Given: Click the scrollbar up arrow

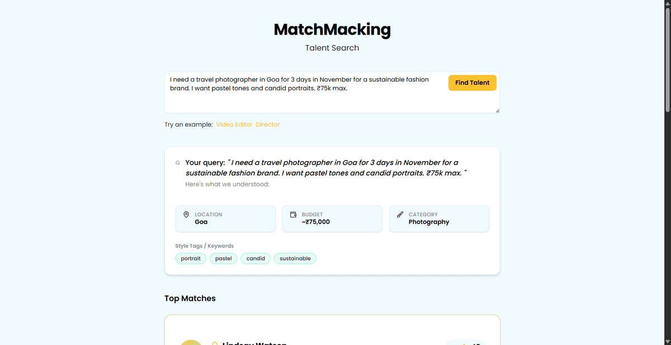Looking at the screenshot, I should point(667,4).
